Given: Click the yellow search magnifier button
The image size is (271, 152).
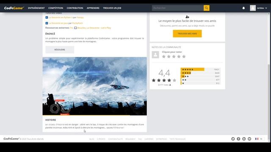Looking at the screenshot, I should pos(207,8).
